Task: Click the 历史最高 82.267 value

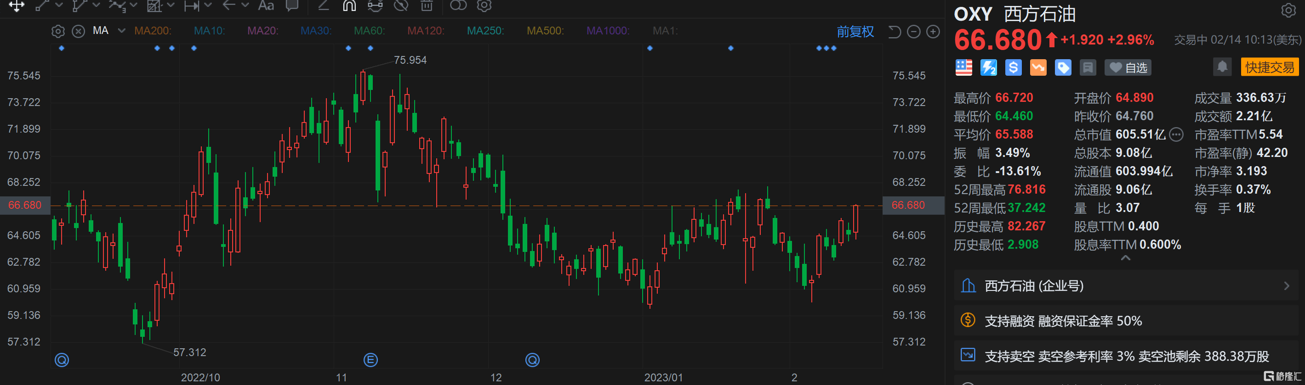Action: [x=1026, y=226]
